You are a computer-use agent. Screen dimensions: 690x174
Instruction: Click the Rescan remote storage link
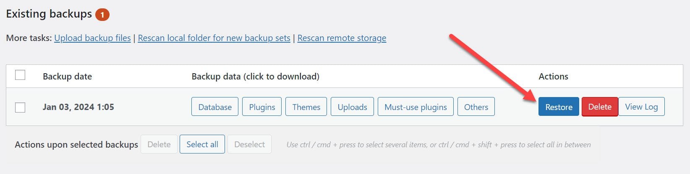point(342,38)
